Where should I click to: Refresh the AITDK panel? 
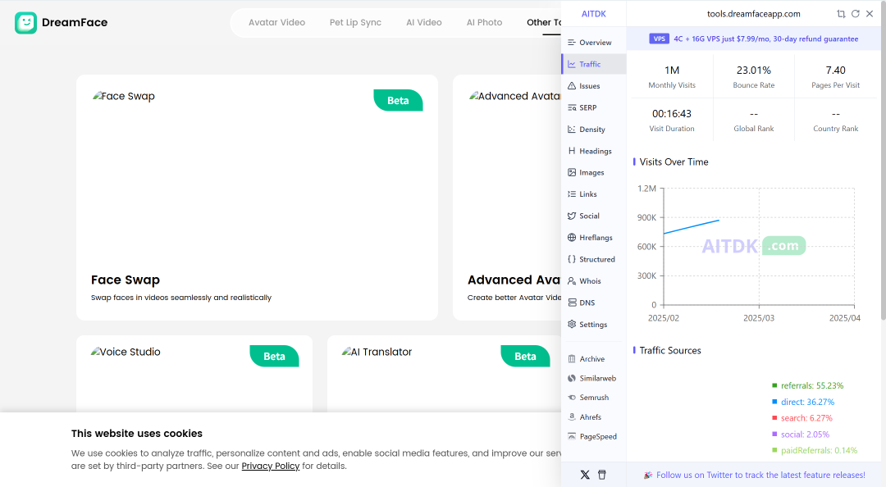pos(856,14)
